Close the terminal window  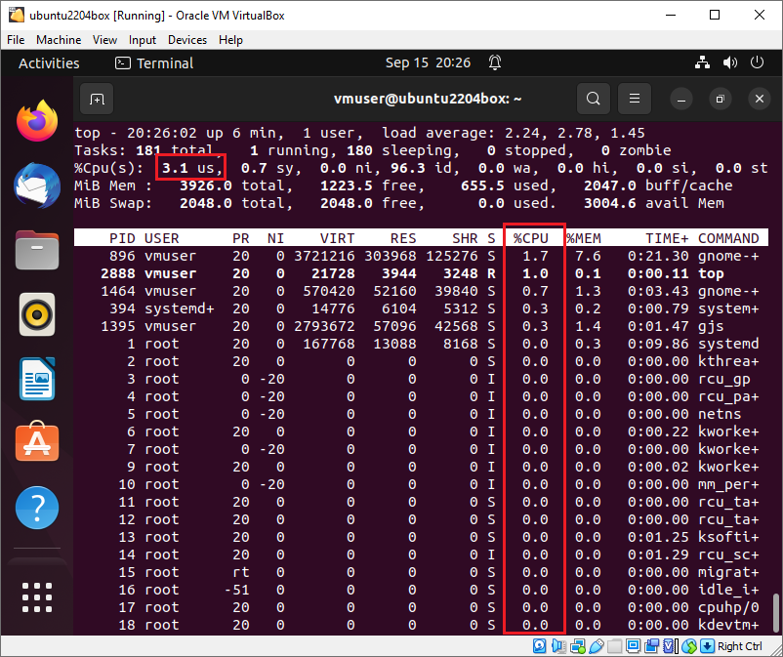click(760, 99)
